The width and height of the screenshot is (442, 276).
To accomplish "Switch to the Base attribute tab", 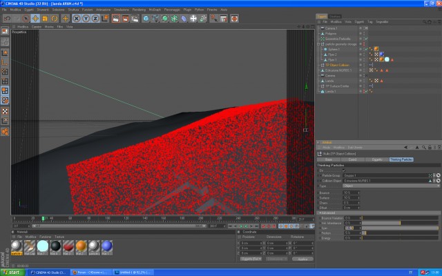I will click(x=329, y=159).
